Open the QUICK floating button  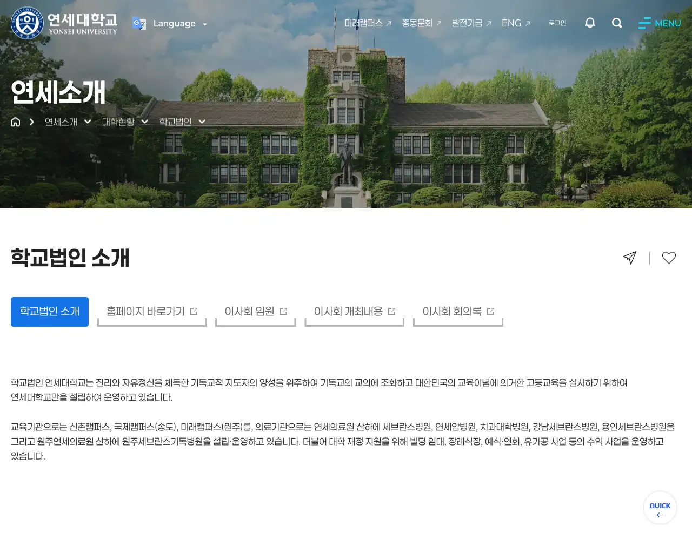[660, 508]
